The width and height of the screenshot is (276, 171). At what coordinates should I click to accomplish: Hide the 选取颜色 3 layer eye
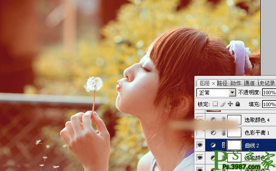pyautogui.click(x=200, y=158)
